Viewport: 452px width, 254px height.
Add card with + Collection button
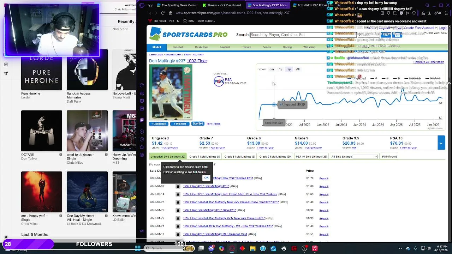coord(159,124)
